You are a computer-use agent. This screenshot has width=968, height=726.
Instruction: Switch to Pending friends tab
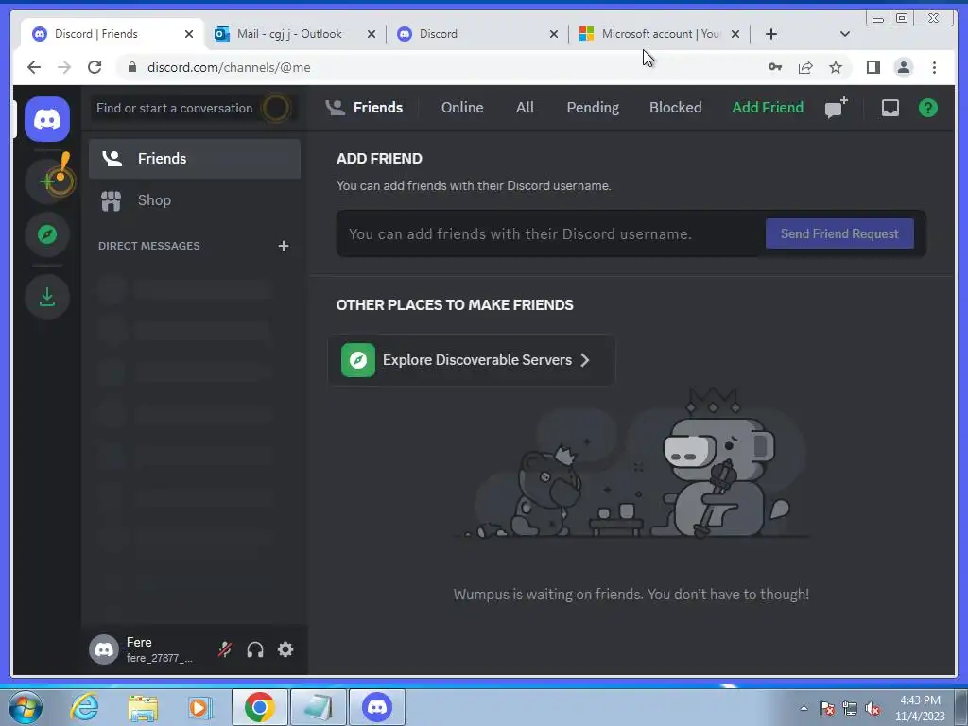pyautogui.click(x=593, y=108)
